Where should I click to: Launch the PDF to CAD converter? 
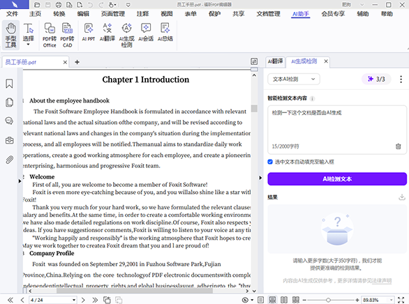[x=67, y=35]
